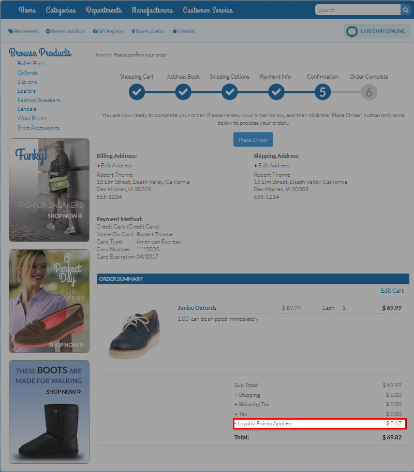Open the Perfect Day for Loafers banner

(x=49, y=301)
